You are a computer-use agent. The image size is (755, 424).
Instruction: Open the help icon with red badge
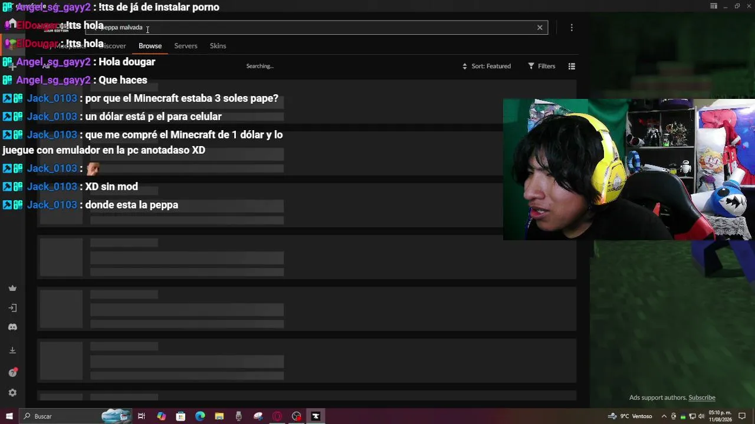coord(12,373)
